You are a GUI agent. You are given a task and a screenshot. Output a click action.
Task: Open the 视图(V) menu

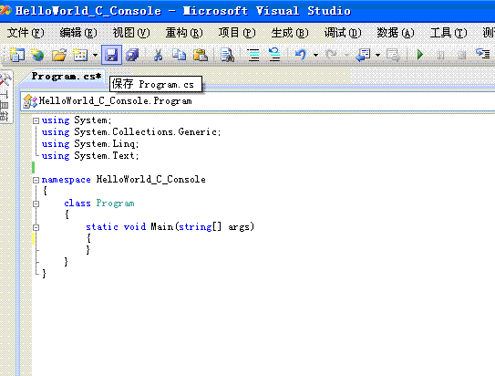pos(131,33)
